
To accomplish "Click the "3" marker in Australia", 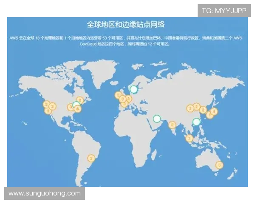I will 219,165.
